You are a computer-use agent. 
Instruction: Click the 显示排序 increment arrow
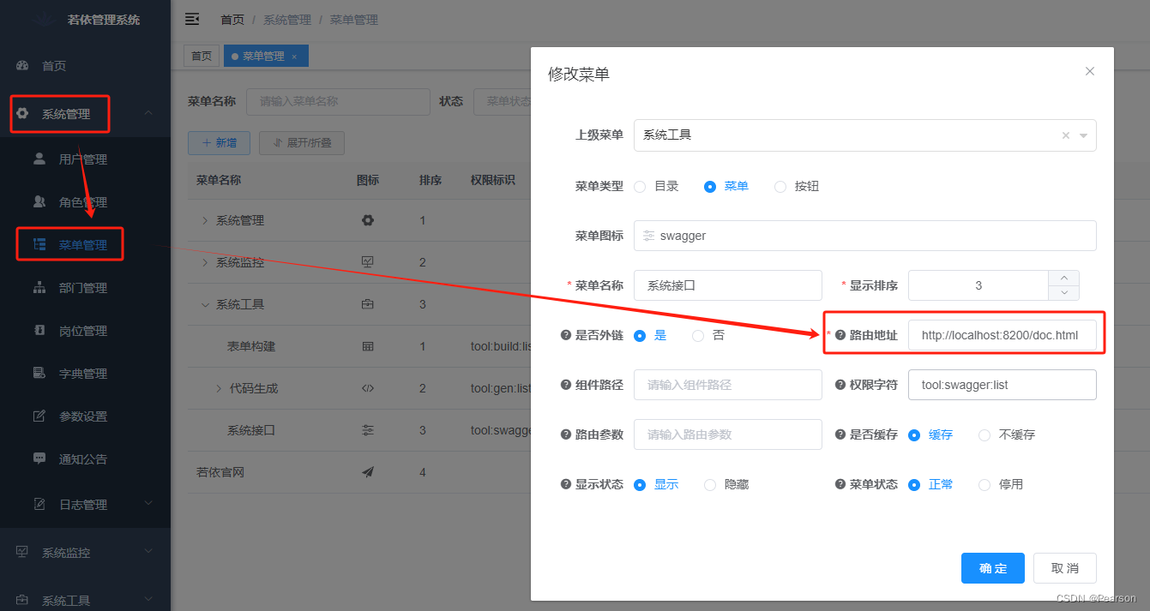point(1063,278)
